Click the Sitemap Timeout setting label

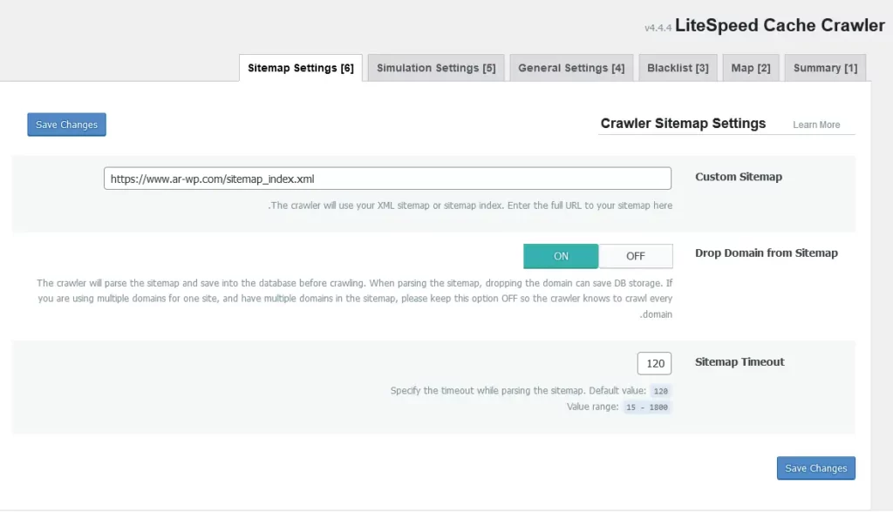click(x=740, y=362)
